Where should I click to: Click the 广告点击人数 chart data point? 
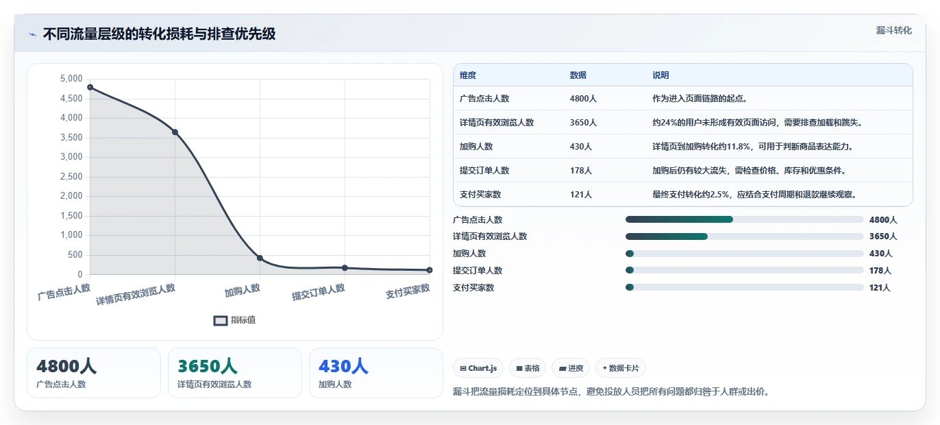pos(90,87)
